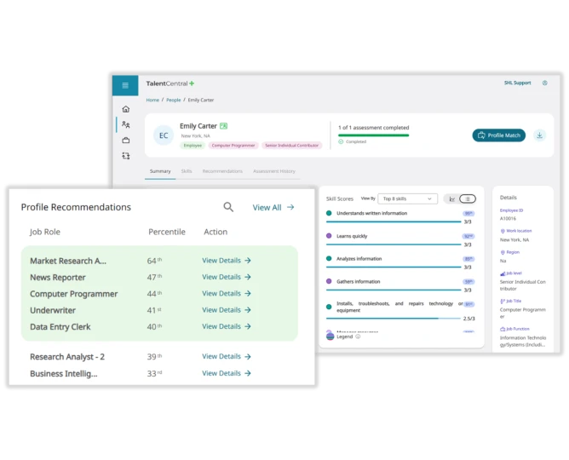
Task: Open the People icon in sidebar
Action: (126, 124)
